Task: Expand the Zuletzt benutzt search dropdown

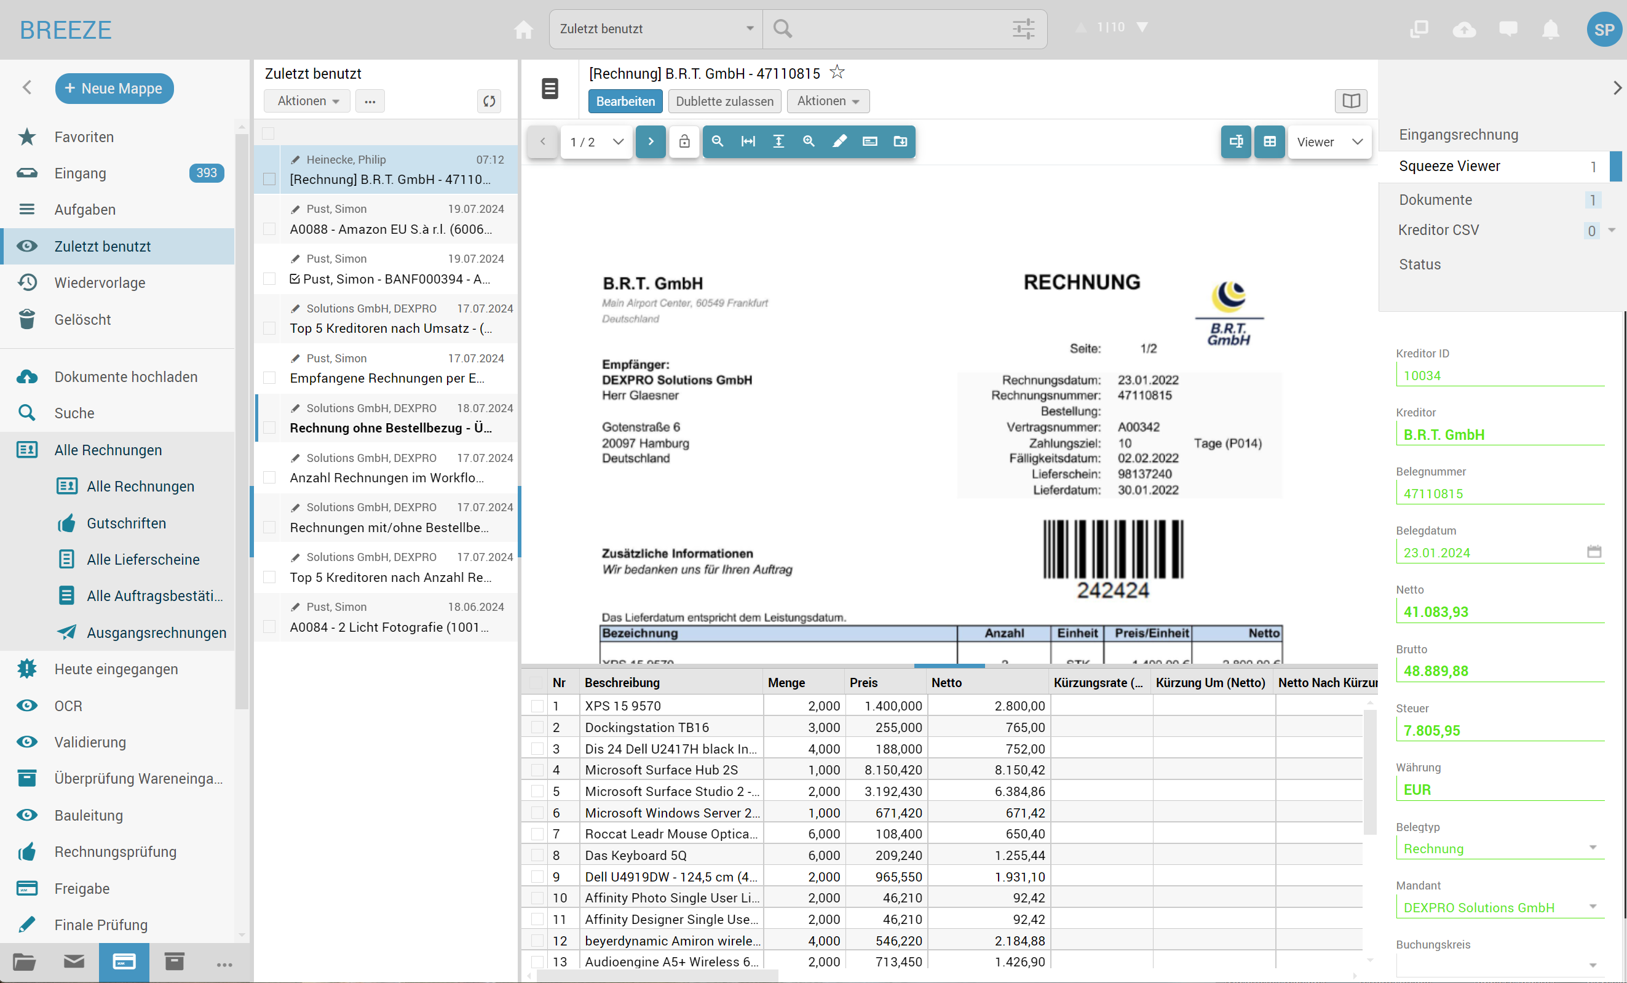Action: [x=750, y=28]
